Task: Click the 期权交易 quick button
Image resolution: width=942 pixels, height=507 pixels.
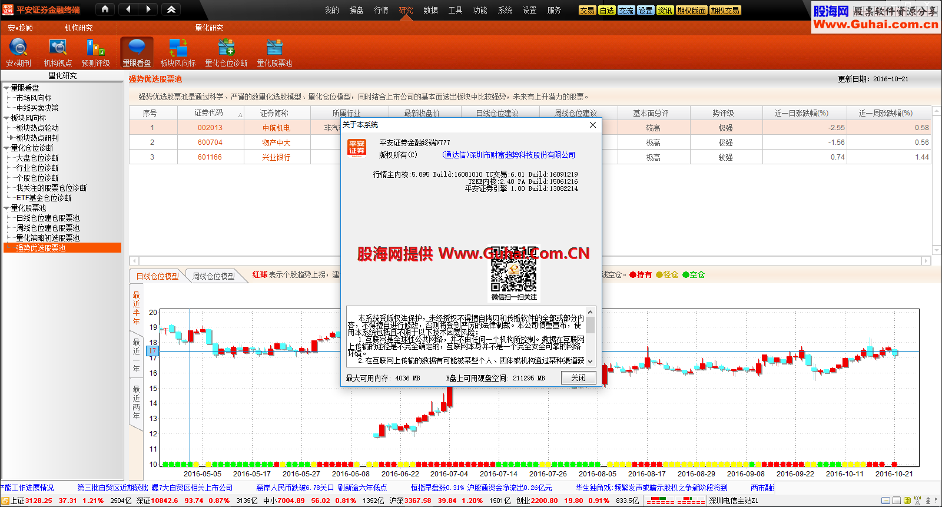Action: [x=725, y=11]
